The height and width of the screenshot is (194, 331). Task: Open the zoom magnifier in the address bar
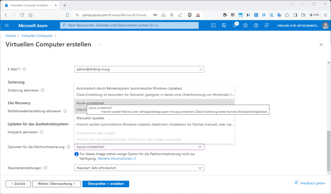click(x=172, y=15)
